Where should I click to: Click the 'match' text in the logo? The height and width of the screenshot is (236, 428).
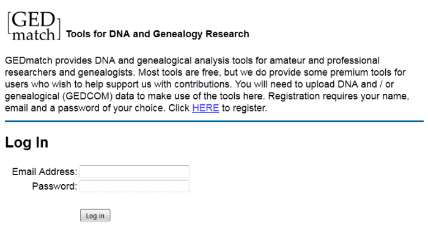34,35
